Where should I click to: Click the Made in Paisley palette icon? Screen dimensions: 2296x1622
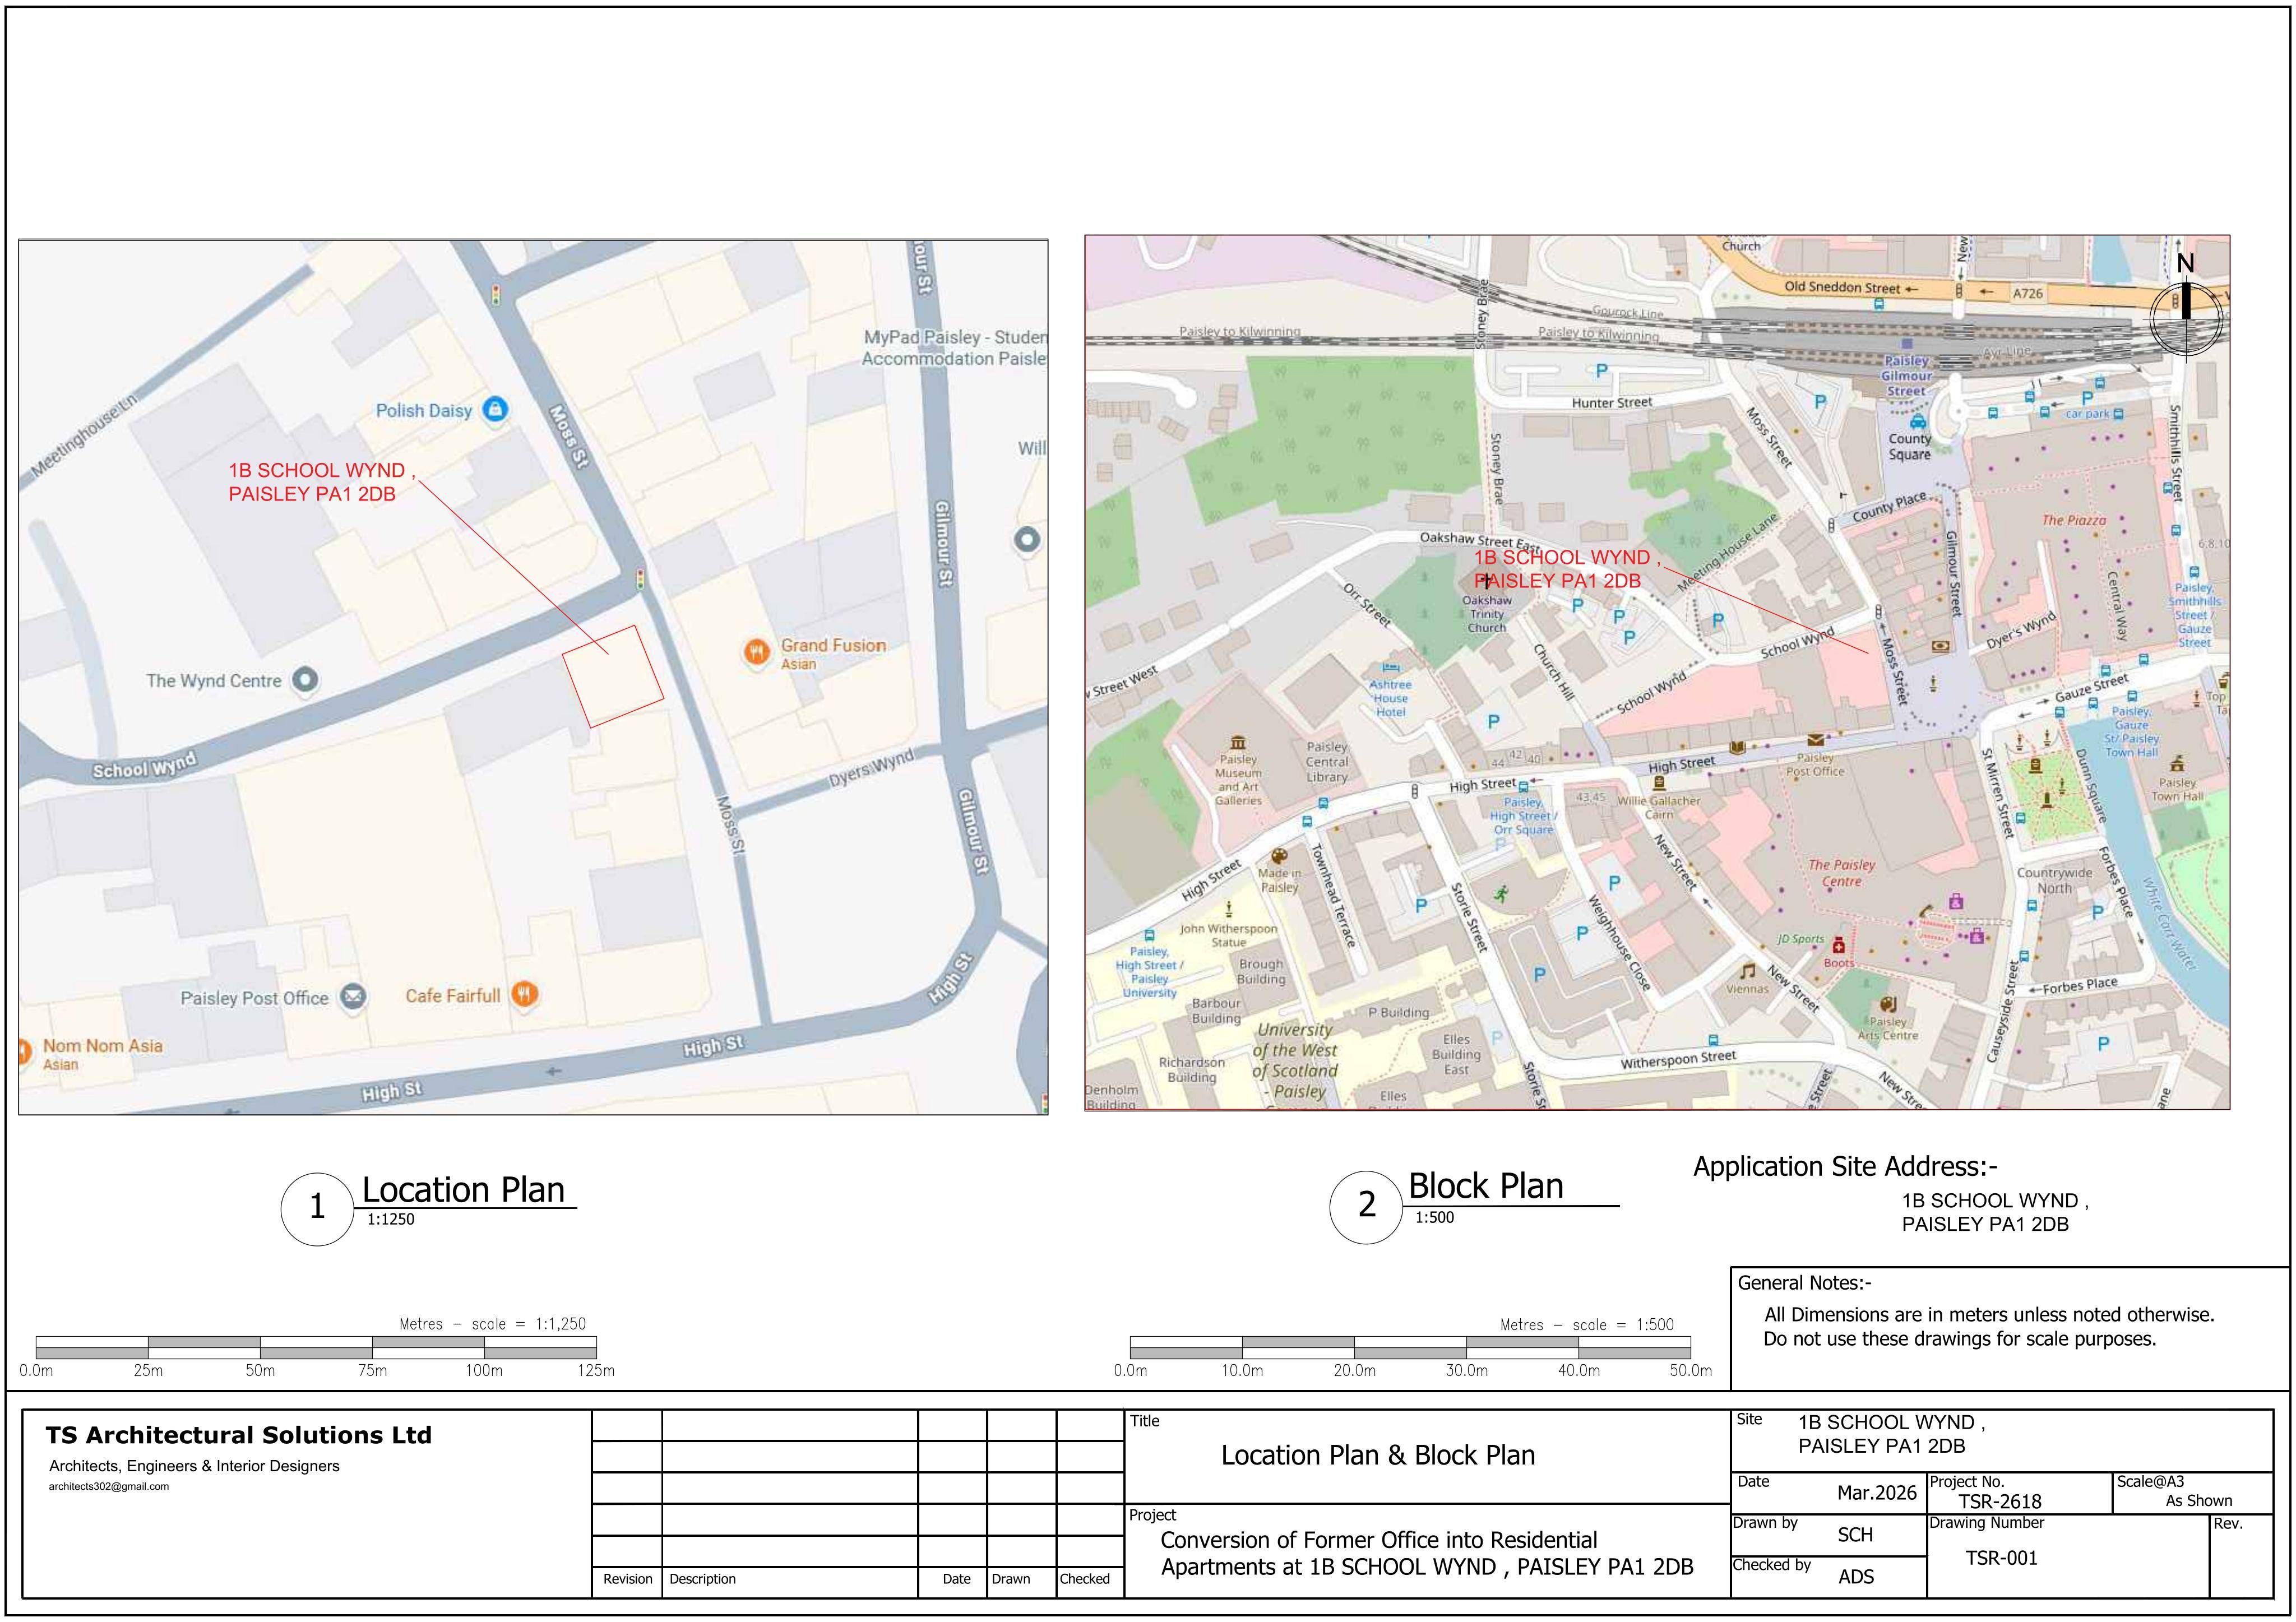1279,856
